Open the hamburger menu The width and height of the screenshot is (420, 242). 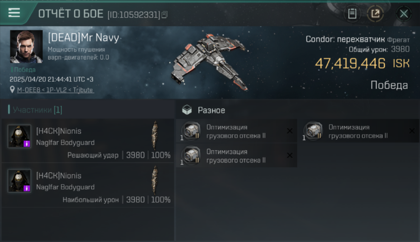[14, 13]
